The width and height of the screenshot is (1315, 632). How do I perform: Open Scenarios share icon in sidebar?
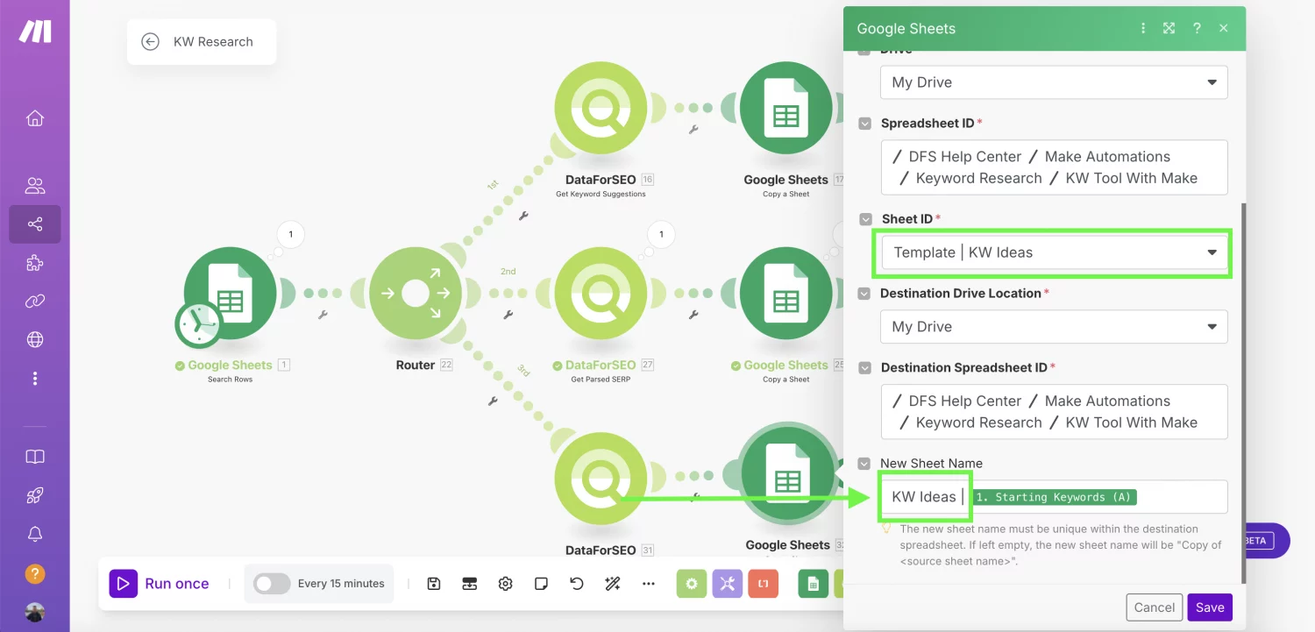(x=35, y=224)
